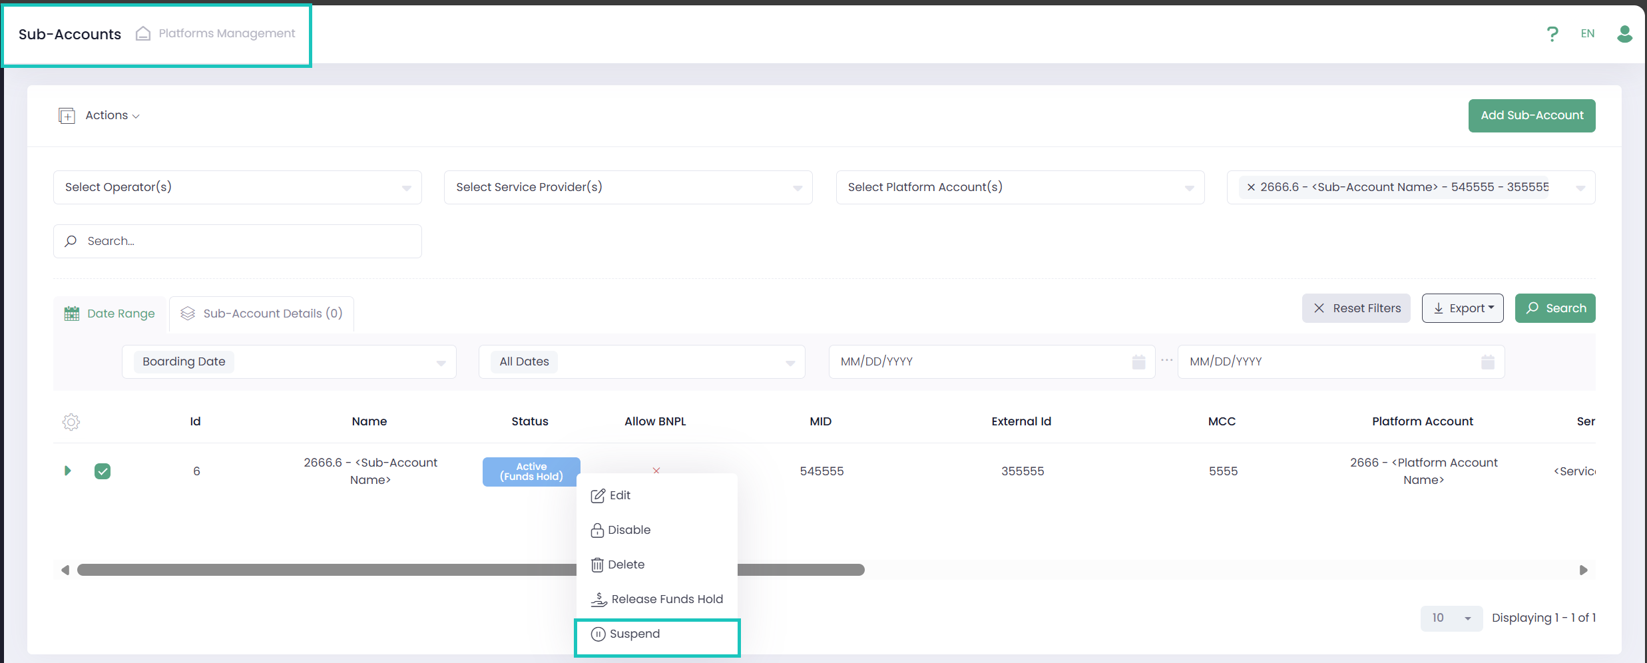
Task: Remove the selected 2666.6 sub-account filter chip
Action: (1251, 188)
